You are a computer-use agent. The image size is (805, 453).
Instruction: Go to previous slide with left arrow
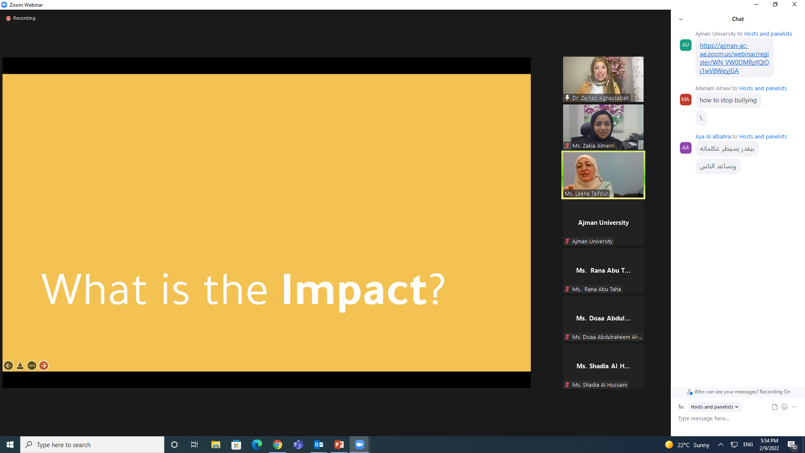[8, 366]
